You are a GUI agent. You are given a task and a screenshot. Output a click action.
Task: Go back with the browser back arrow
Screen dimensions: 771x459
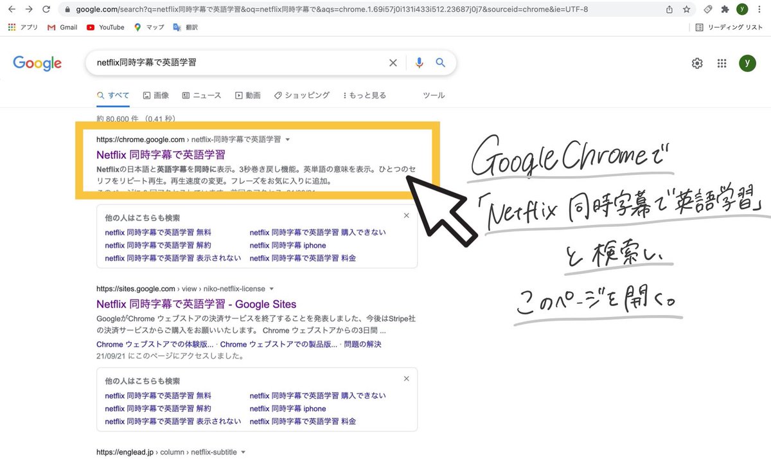pyautogui.click(x=12, y=10)
